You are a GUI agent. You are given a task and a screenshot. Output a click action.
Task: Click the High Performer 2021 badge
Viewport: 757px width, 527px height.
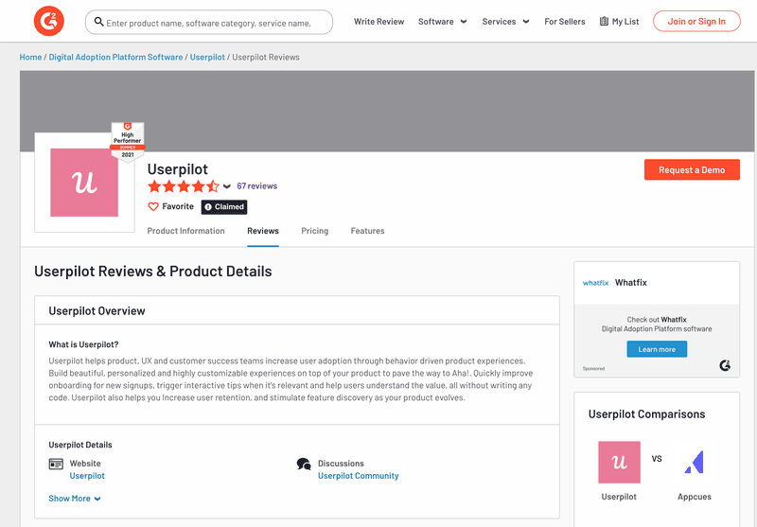(x=127, y=141)
